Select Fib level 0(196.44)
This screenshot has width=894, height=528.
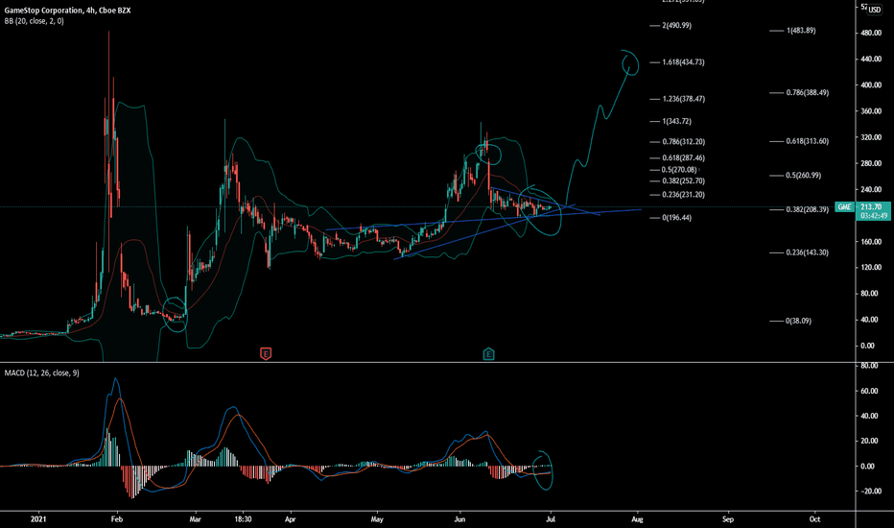tap(677, 218)
